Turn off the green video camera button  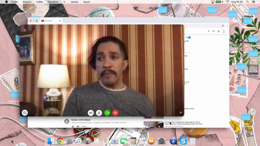(107, 113)
